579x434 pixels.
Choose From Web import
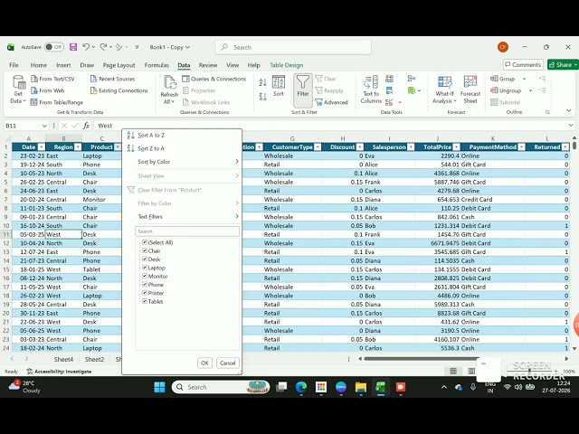click(48, 90)
